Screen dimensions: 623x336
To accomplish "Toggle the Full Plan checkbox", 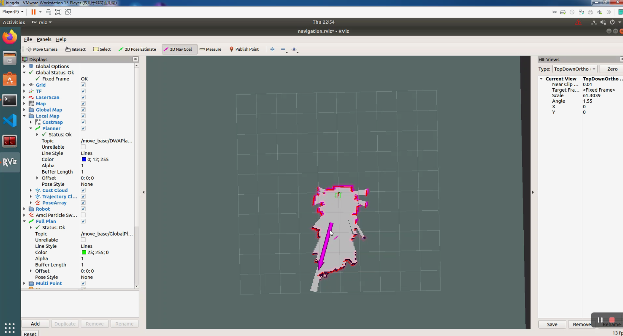I will click(x=83, y=221).
